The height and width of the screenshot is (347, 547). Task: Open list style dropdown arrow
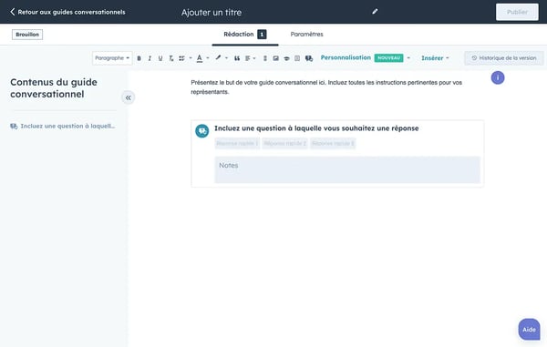191,58
